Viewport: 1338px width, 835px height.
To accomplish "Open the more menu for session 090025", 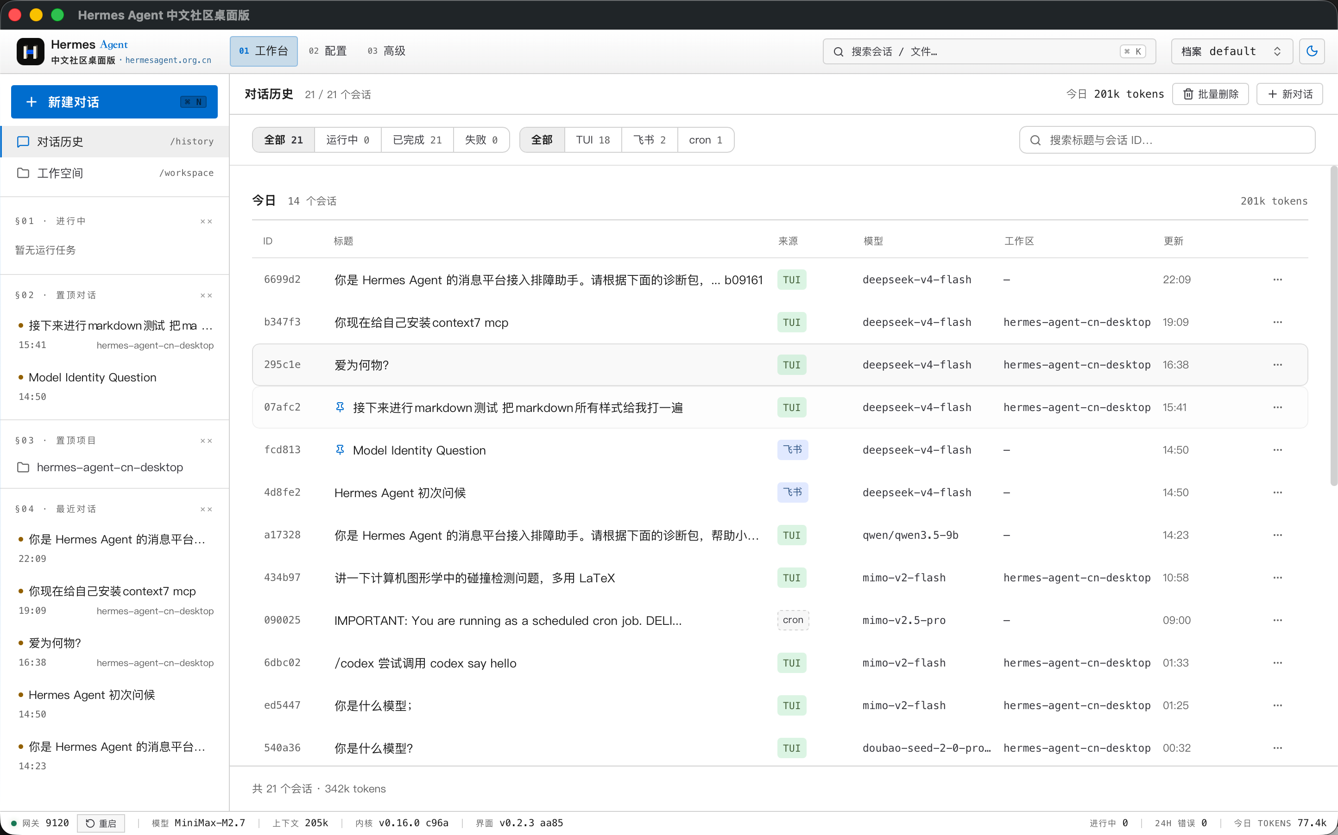I will (1277, 620).
